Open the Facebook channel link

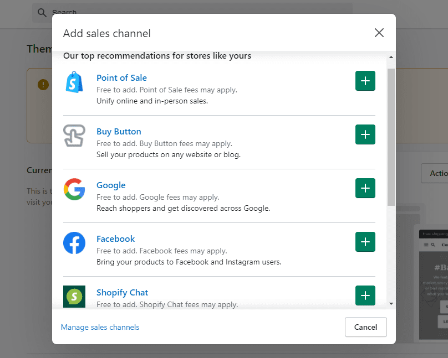(x=115, y=239)
